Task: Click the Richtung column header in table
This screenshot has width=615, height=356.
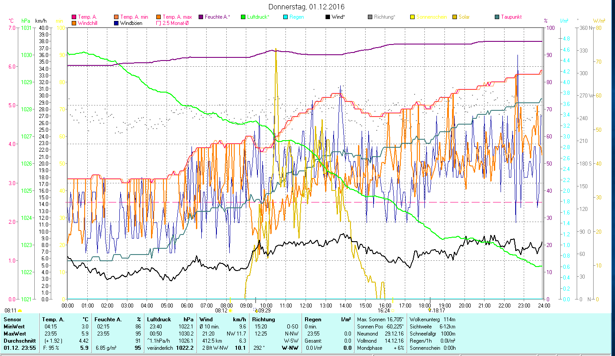Action: 264,319
